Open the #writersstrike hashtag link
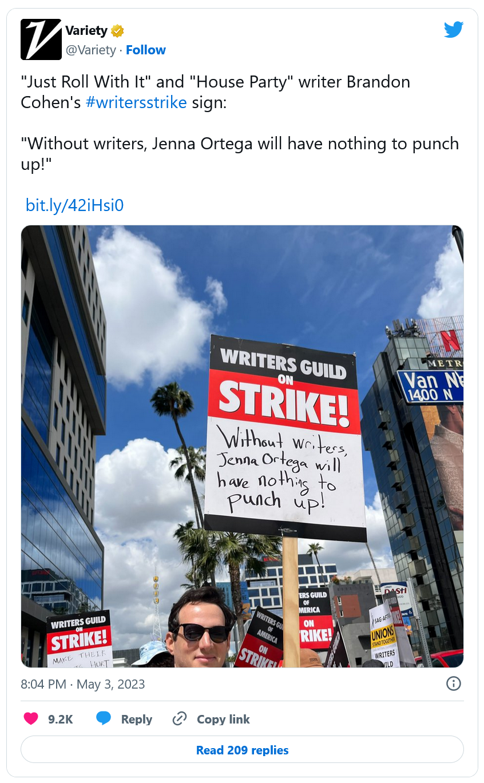Viewport: 484px width, 783px height. pyautogui.click(x=136, y=102)
